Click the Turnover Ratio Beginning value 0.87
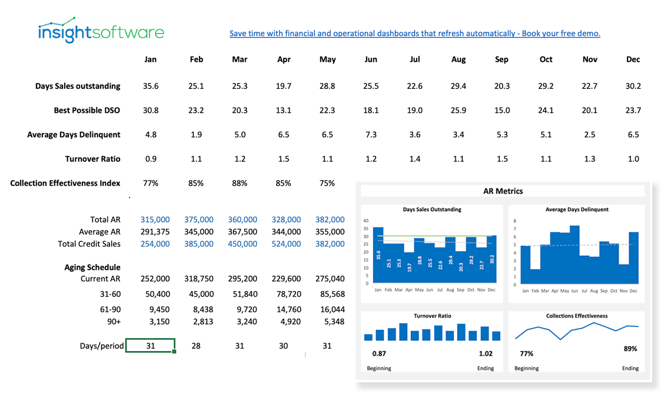This screenshot has height=404, width=671. click(378, 353)
